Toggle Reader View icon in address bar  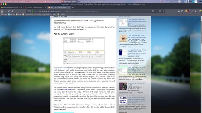[x=153, y=11]
